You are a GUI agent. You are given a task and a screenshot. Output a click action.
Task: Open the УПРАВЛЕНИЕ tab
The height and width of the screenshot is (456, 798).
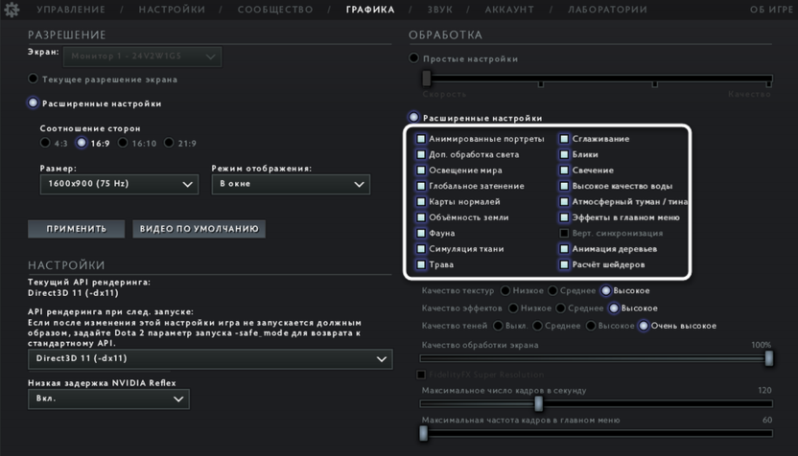71,10
